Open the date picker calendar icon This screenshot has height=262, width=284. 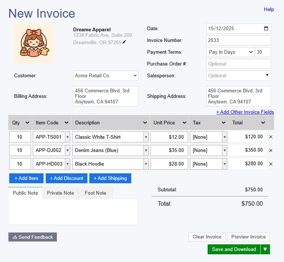266,28
